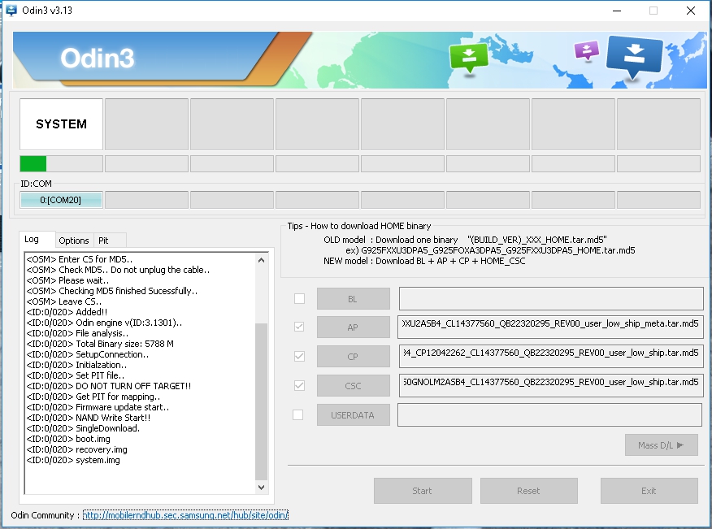Click the USERDATA file path field

point(550,415)
